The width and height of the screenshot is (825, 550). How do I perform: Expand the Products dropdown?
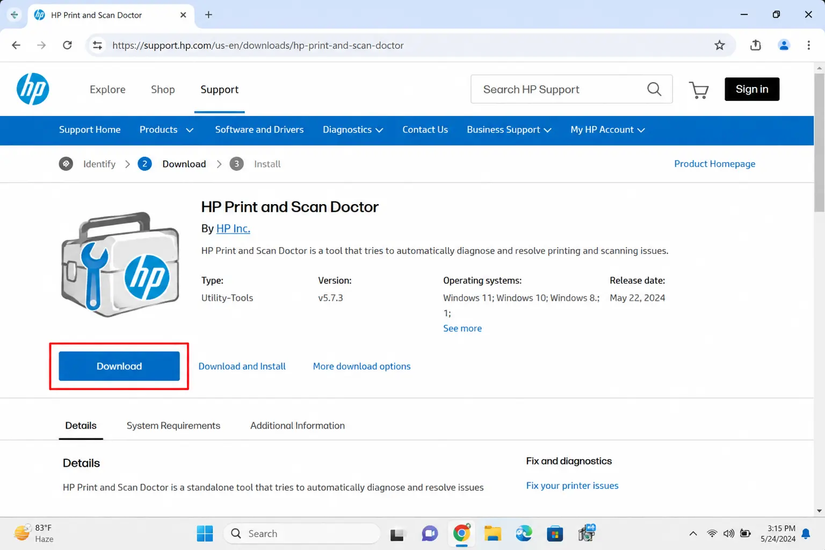(167, 130)
